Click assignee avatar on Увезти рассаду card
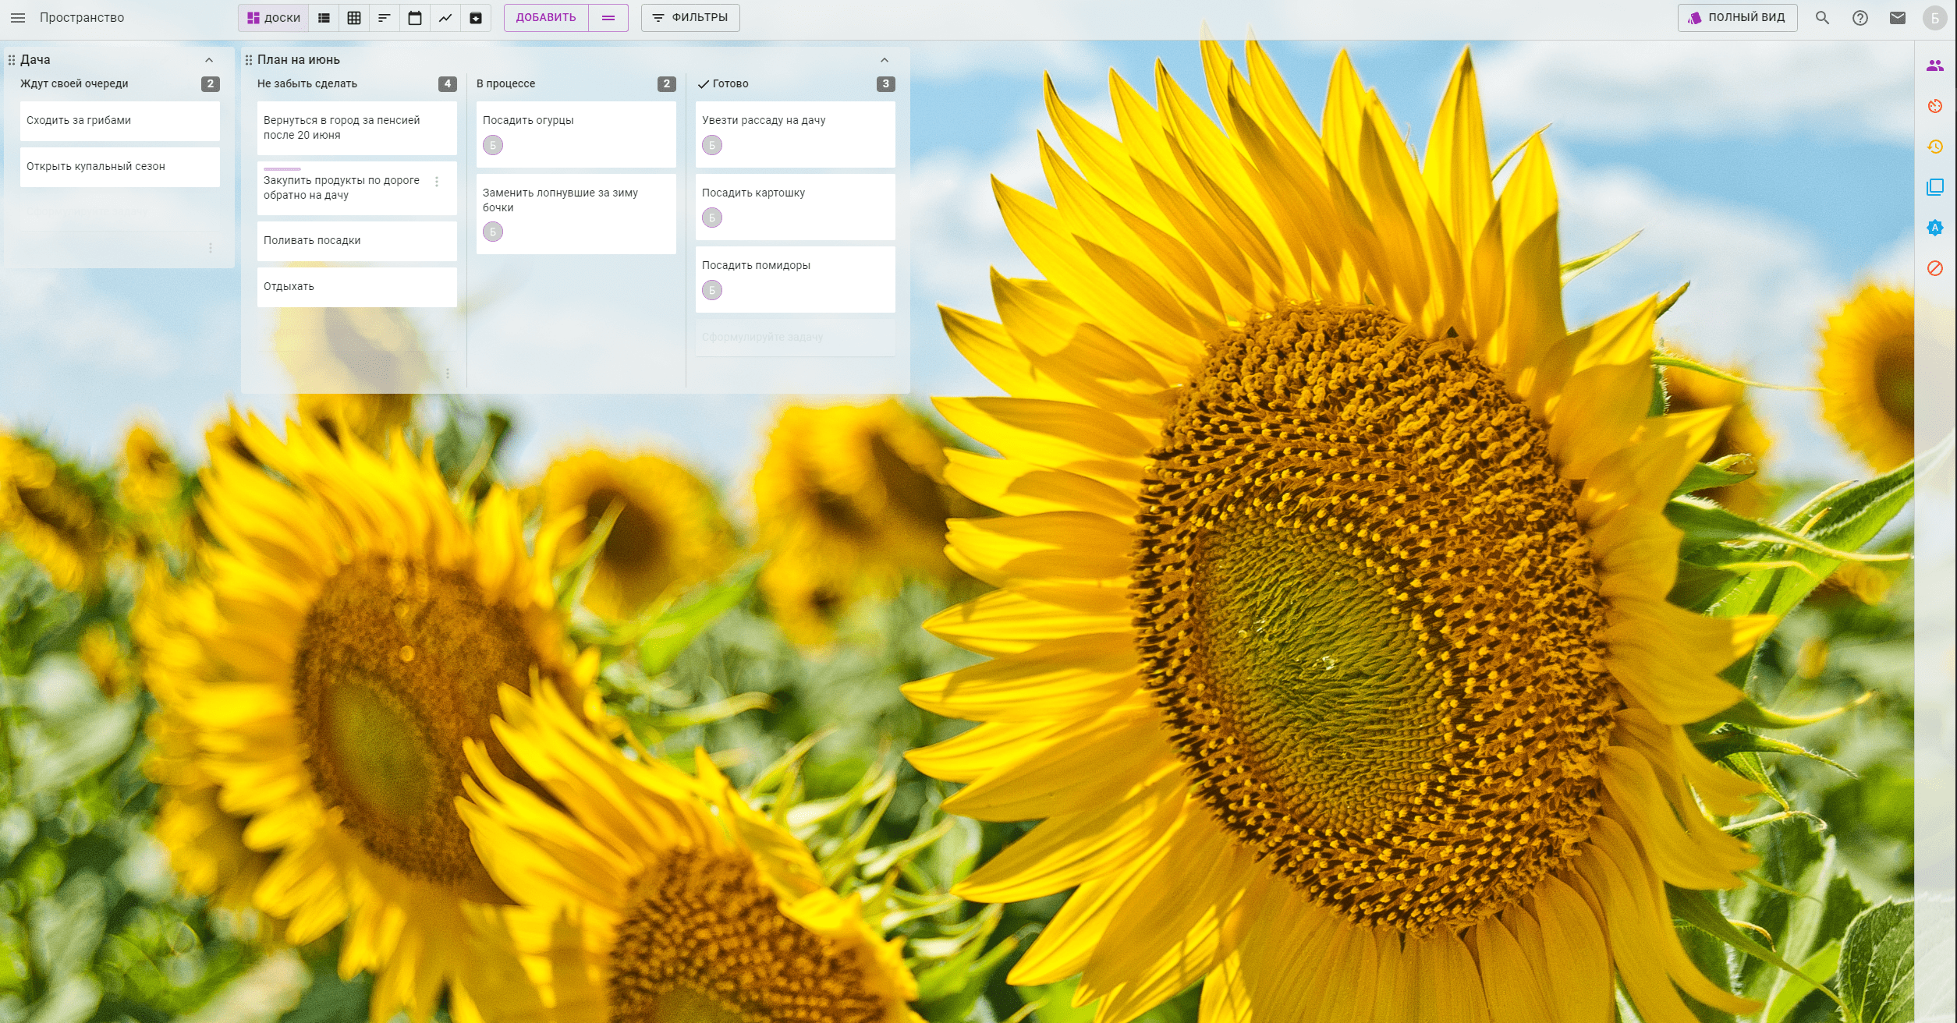 (x=712, y=145)
